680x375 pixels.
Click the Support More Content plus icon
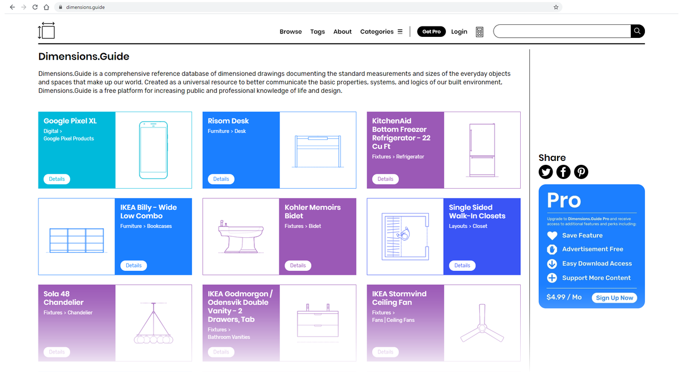(x=552, y=278)
